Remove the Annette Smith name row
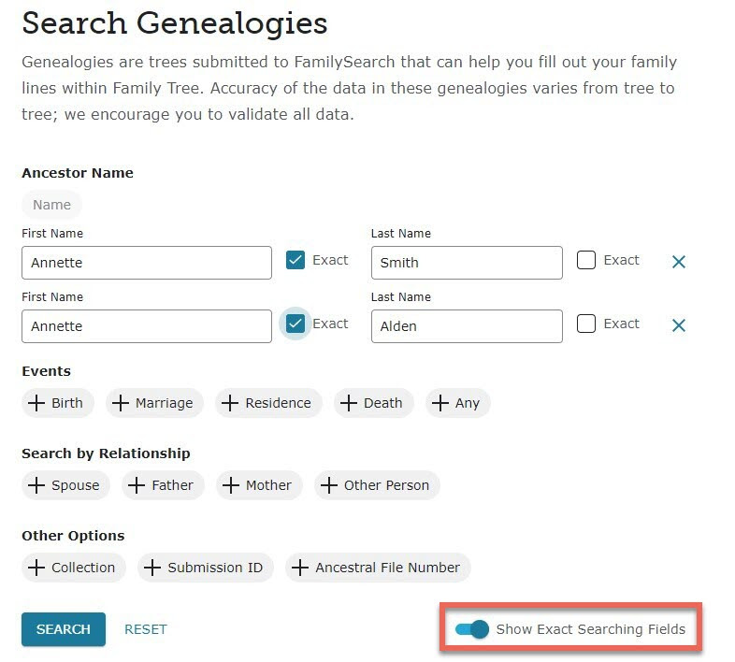Screen dimensions: 735x662 click(679, 262)
